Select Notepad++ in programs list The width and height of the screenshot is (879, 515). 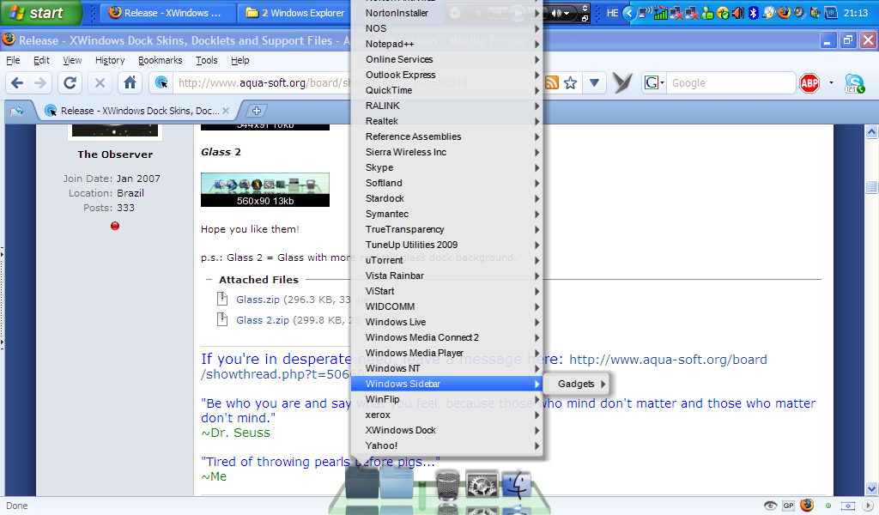446,44
